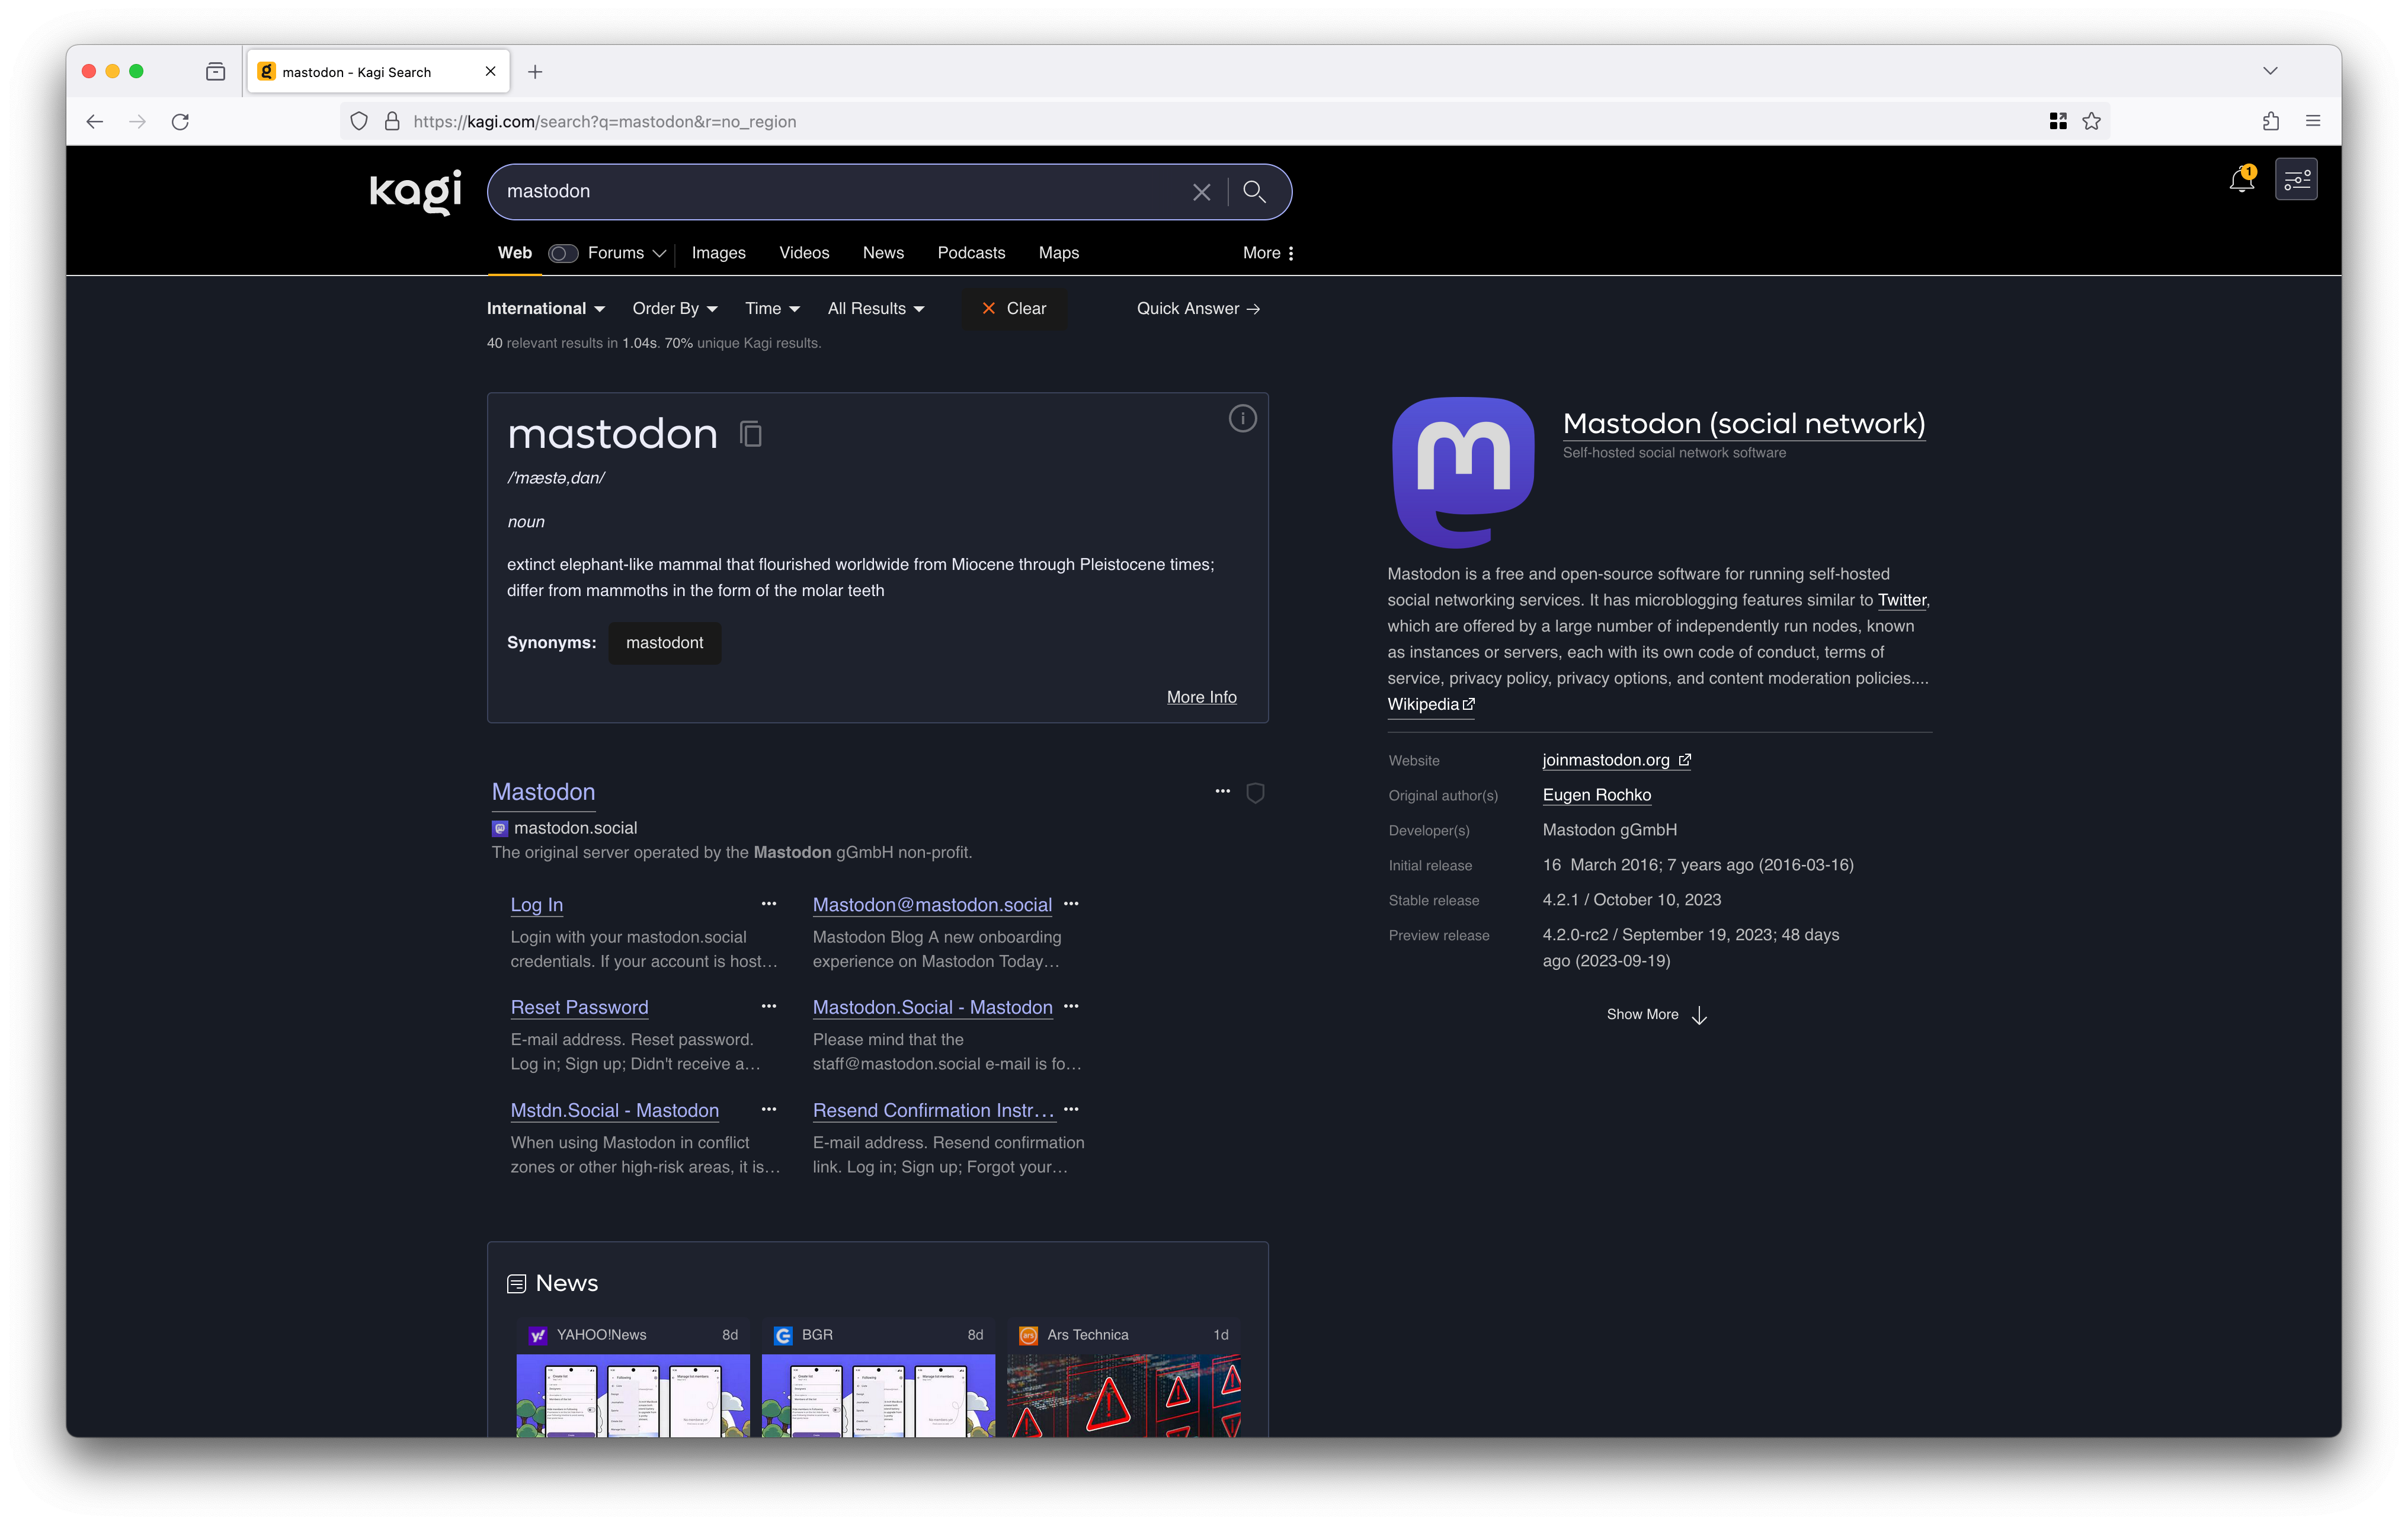Click the QR grid icon in address bar

click(x=2058, y=122)
